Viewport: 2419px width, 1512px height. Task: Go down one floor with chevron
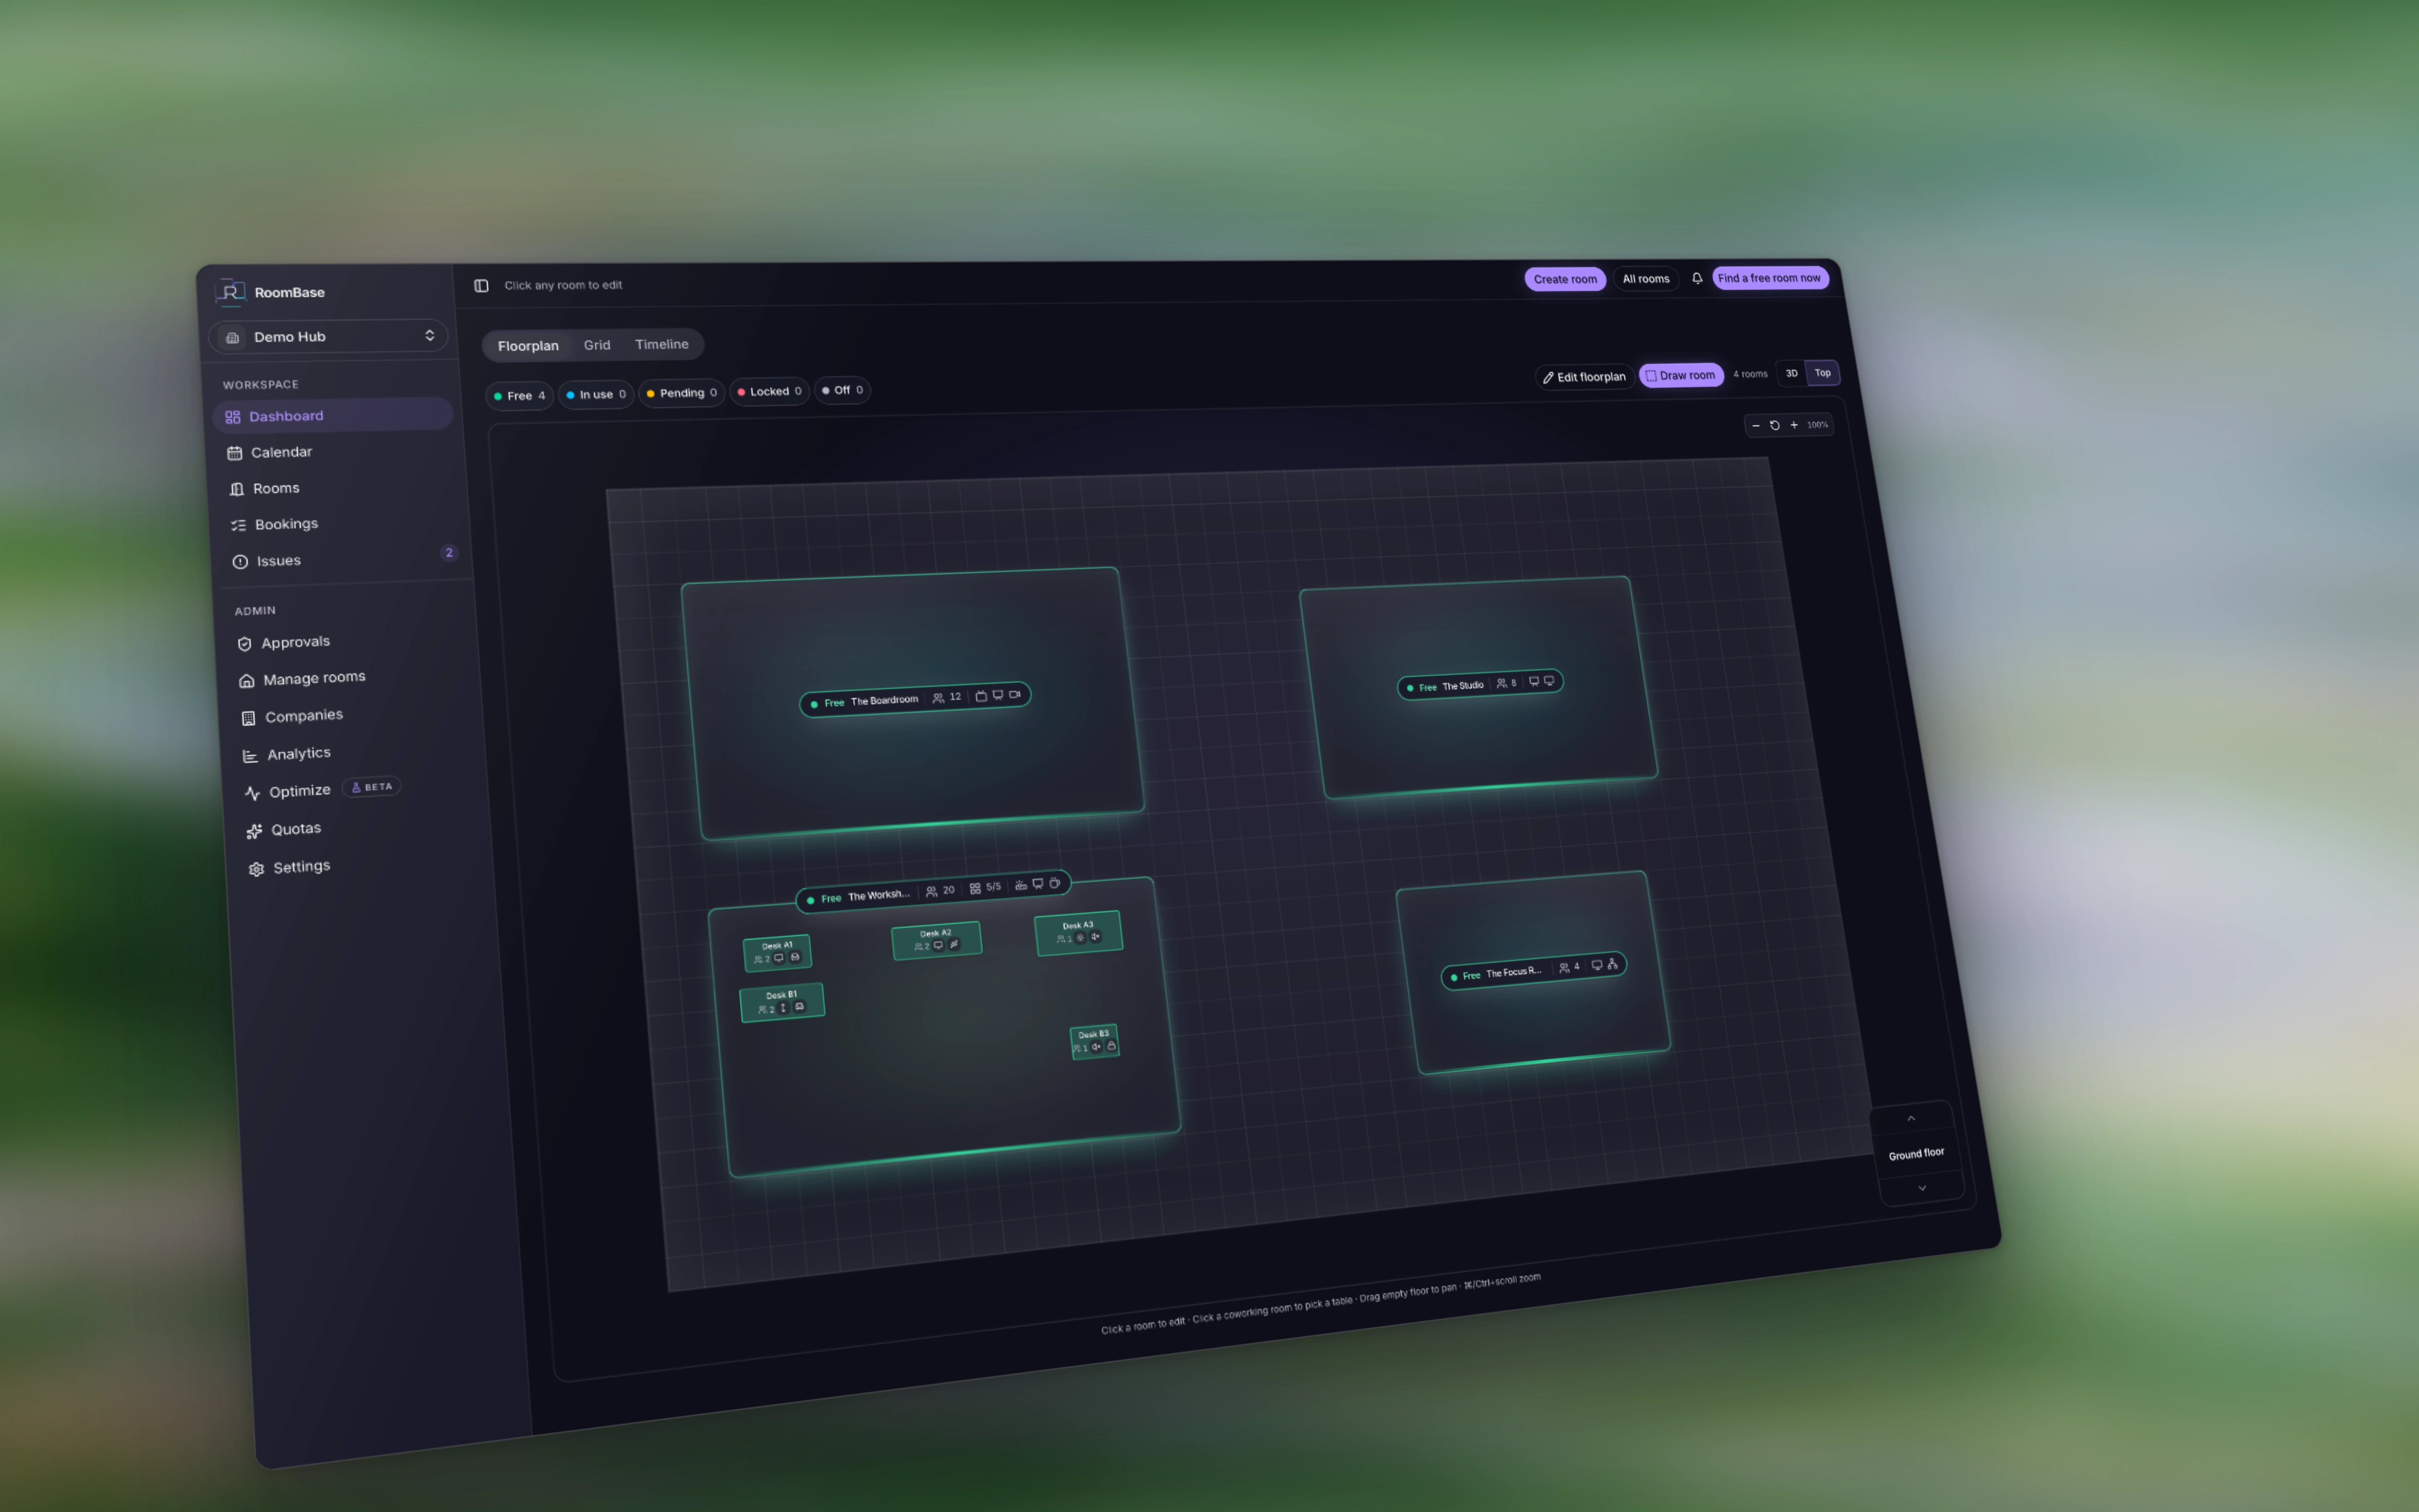click(1921, 1188)
